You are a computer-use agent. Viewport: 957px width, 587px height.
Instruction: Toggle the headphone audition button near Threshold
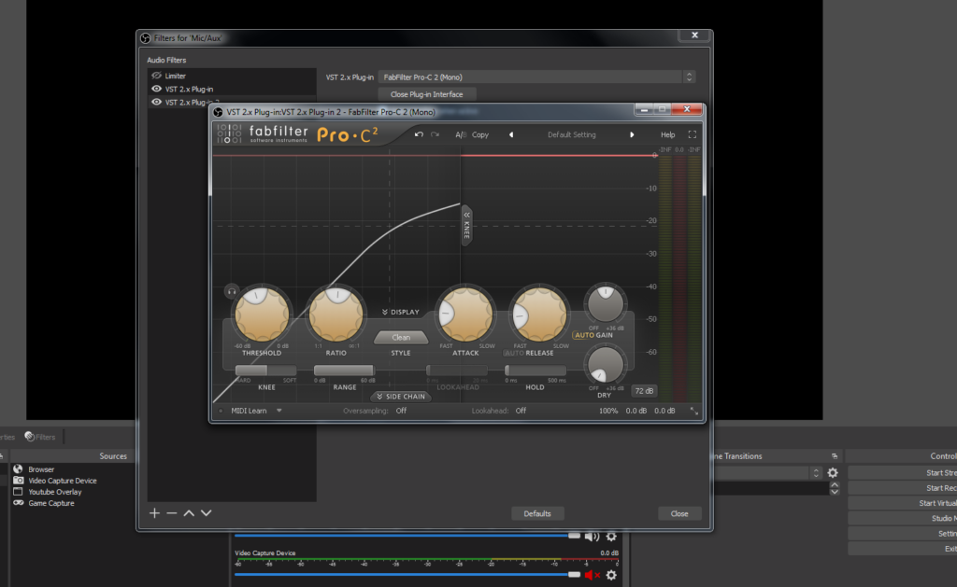pos(232,291)
